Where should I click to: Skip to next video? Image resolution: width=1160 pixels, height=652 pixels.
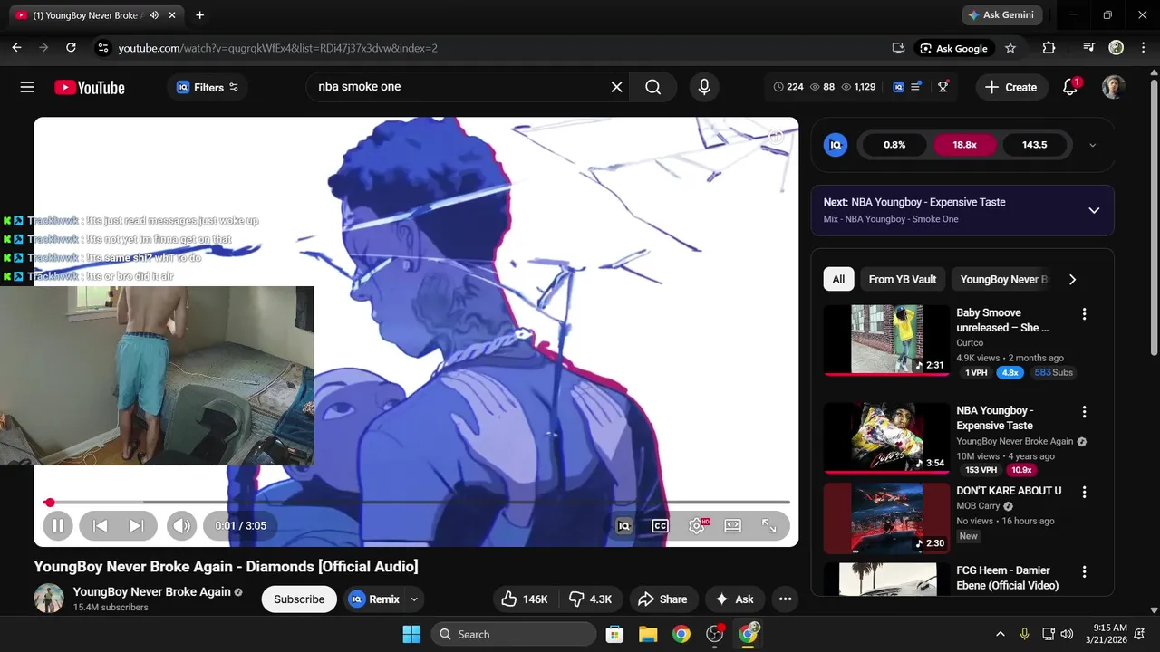tap(136, 525)
